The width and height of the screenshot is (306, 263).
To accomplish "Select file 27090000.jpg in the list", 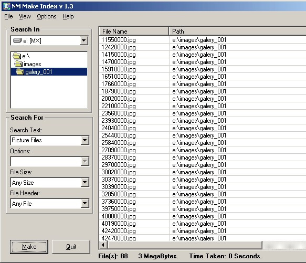I will pos(119,150).
